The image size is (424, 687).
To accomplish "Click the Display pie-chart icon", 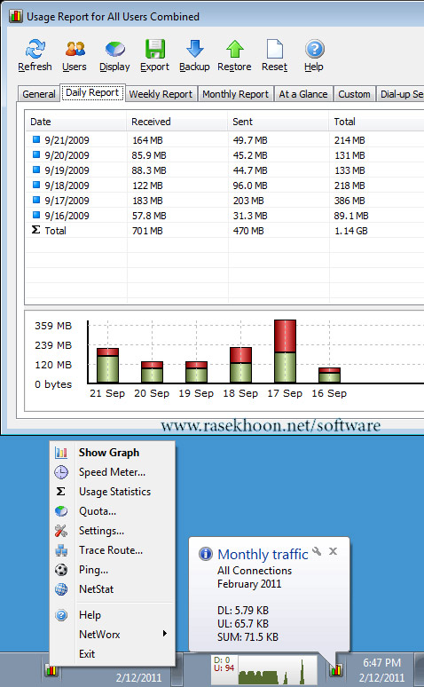I will coord(114,49).
